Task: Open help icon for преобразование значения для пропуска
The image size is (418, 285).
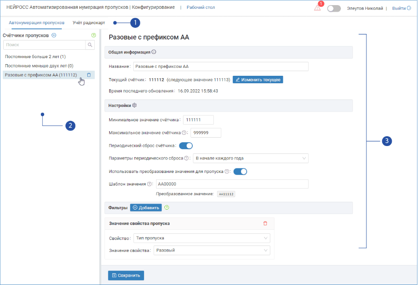Action: (x=227, y=172)
